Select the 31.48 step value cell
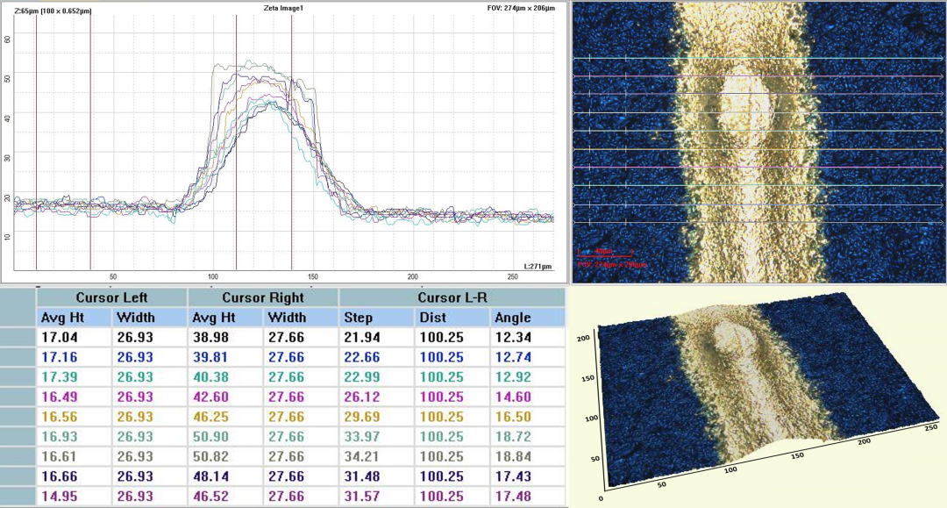The width and height of the screenshot is (947, 508). [x=376, y=476]
